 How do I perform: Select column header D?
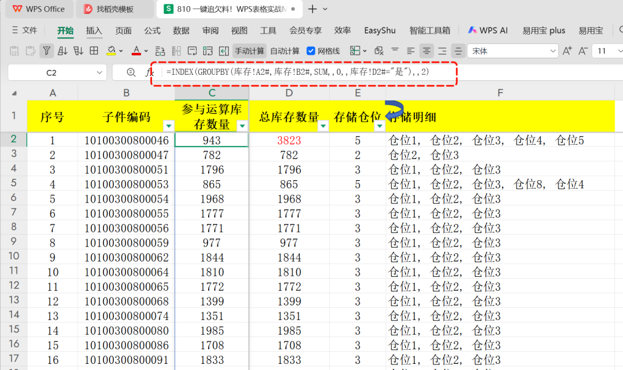pyautogui.click(x=289, y=93)
